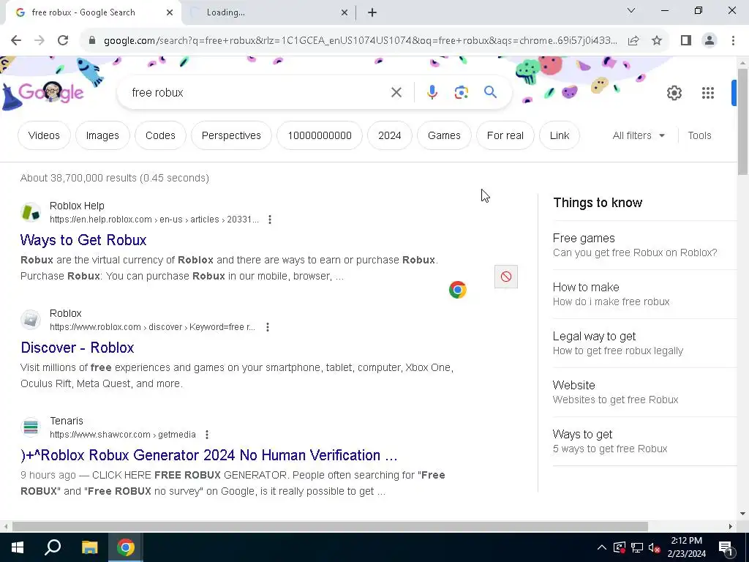Expand How to make in Things to know

click(x=645, y=294)
